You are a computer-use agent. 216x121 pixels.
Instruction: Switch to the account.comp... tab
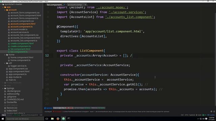point(77,5)
